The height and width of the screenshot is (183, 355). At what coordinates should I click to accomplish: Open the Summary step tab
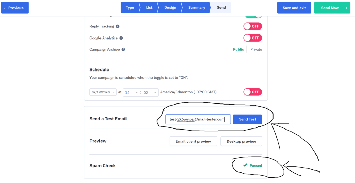tap(197, 8)
